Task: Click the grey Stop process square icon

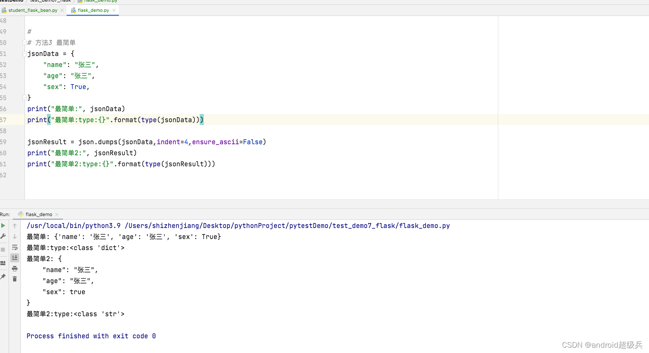Action: [3, 250]
